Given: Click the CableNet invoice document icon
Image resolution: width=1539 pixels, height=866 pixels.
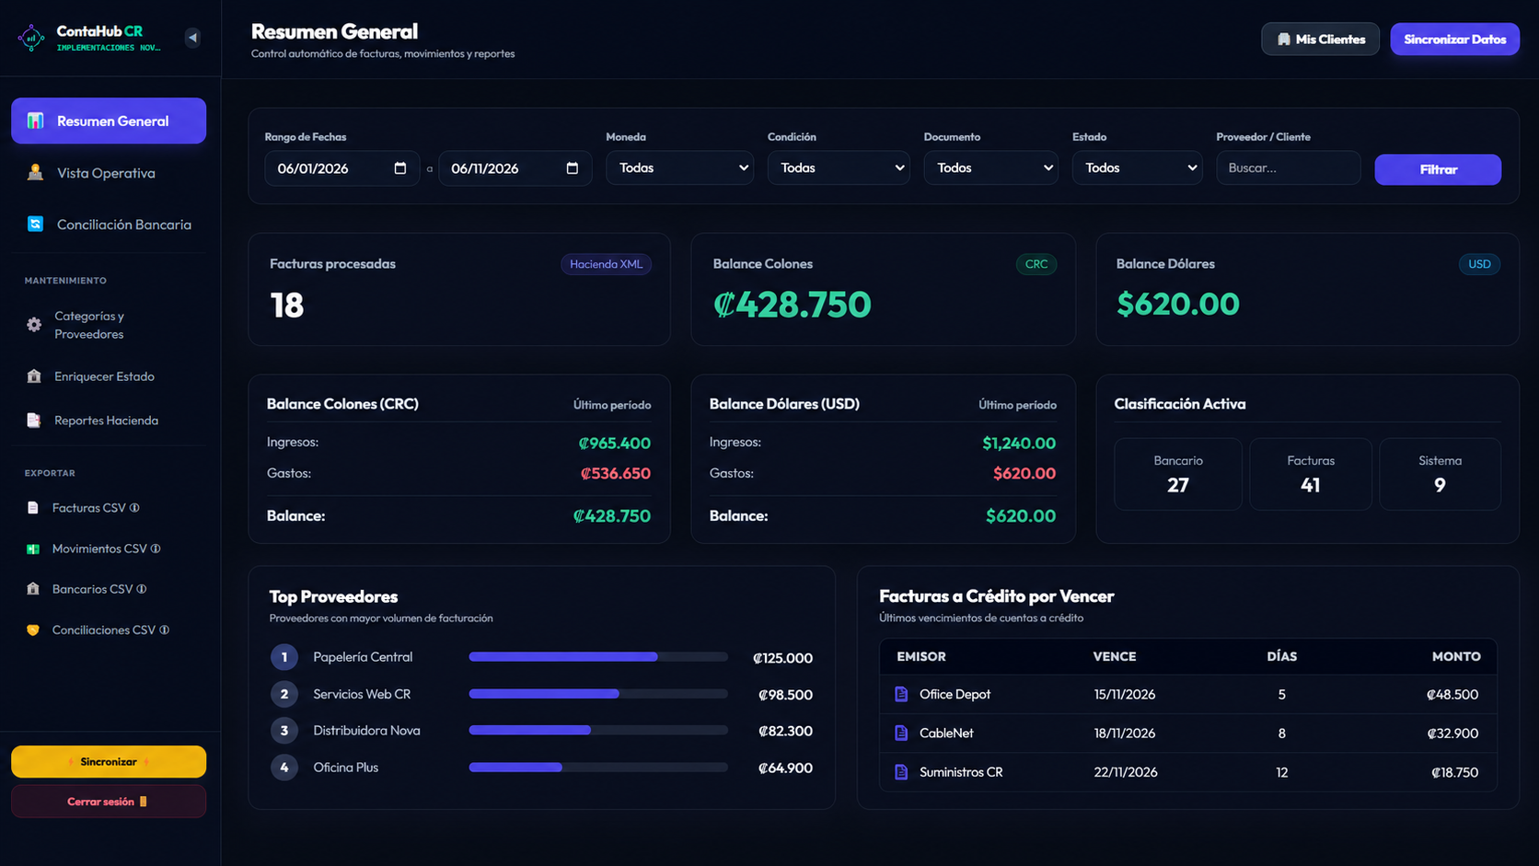Looking at the screenshot, I should pos(901,733).
